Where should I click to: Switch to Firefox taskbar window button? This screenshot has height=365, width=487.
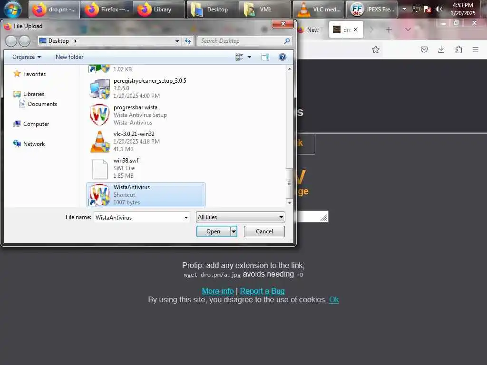[107, 10]
